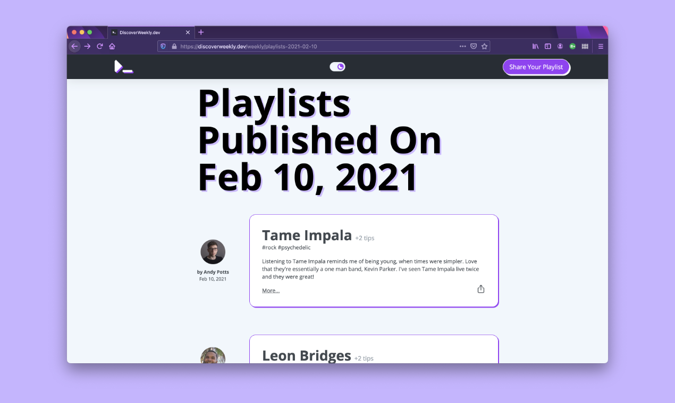Click the +2 tips label beside Tame Impala
This screenshot has width=675, height=403.
[x=365, y=238]
